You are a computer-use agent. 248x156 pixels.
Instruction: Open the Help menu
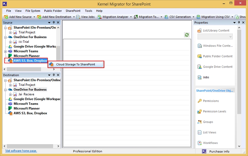click(x=99, y=11)
